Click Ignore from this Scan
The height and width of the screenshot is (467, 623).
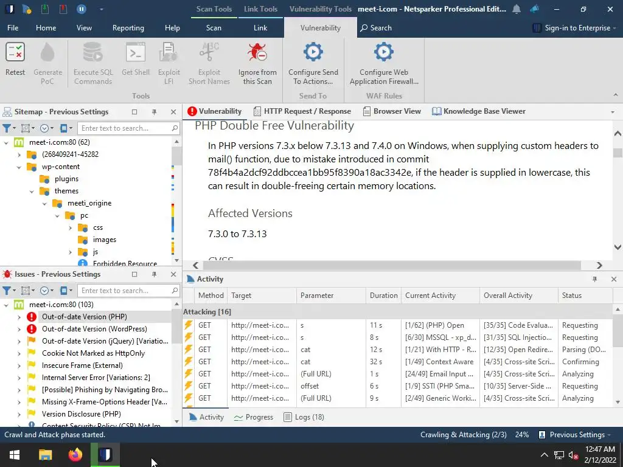[x=257, y=63]
